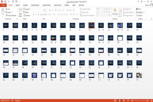The image size is (153, 102).
Task: Open the Shape Fill dropdown
Action: point(127,9)
